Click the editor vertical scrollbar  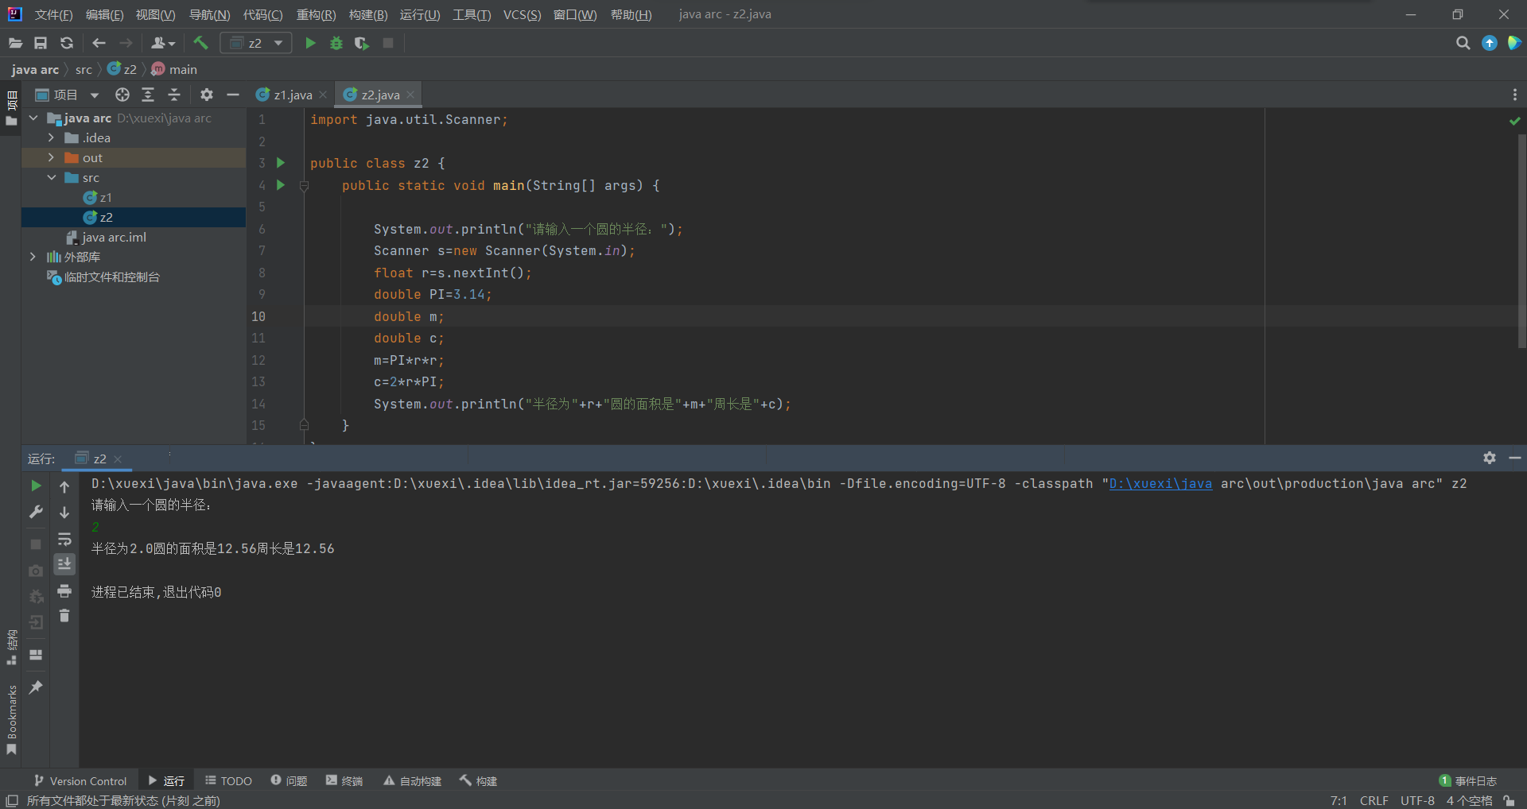tap(1521, 240)
